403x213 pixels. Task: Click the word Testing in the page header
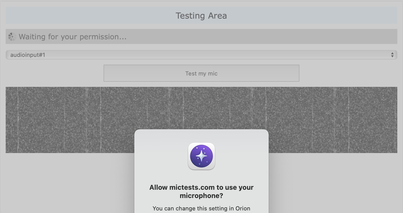point(190,16)
